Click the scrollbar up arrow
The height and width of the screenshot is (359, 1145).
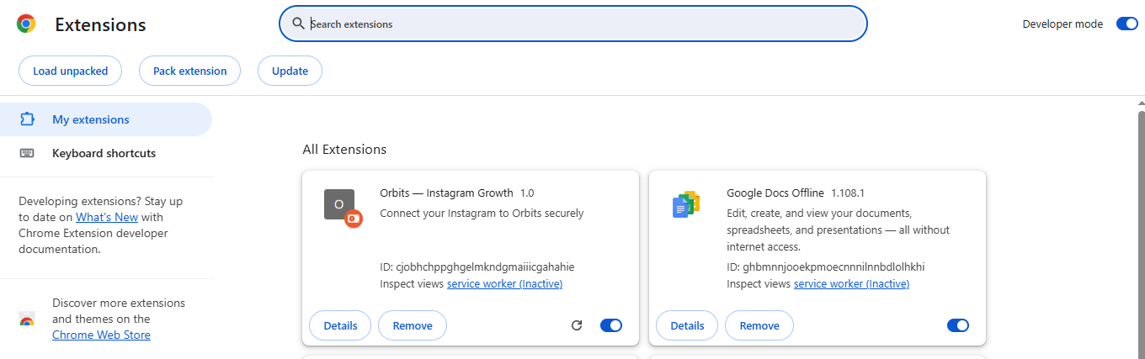click(1141, 103)
